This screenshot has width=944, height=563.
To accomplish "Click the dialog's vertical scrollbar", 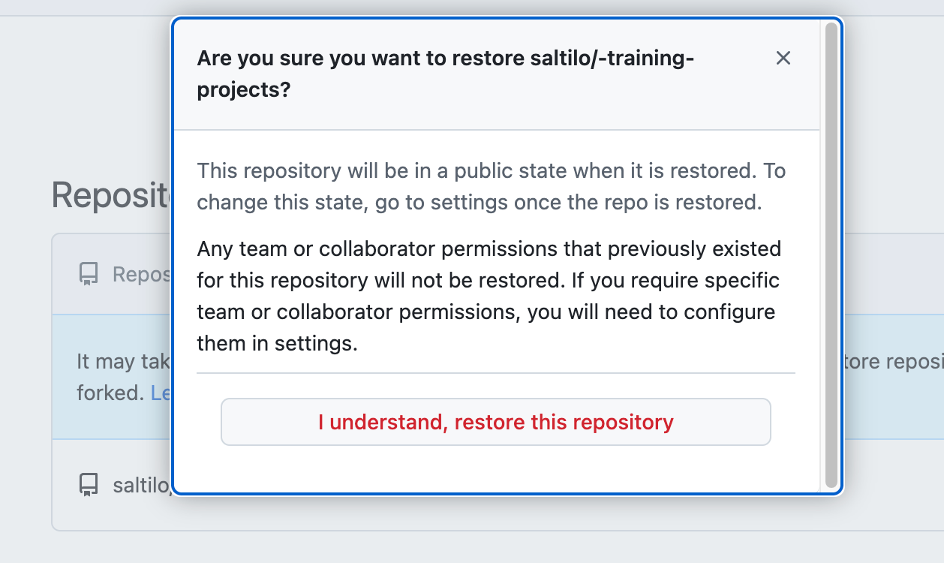I will tap(831, 255).
